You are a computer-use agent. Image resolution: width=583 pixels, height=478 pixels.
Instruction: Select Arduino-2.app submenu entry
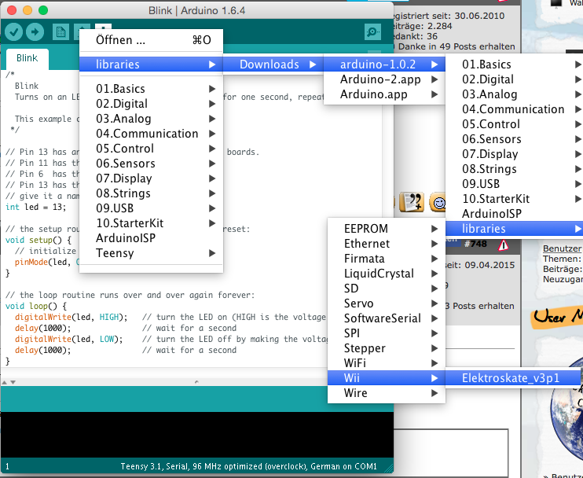point(384,79)
